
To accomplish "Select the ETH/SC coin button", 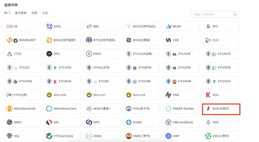I will [x=102, y=81].
